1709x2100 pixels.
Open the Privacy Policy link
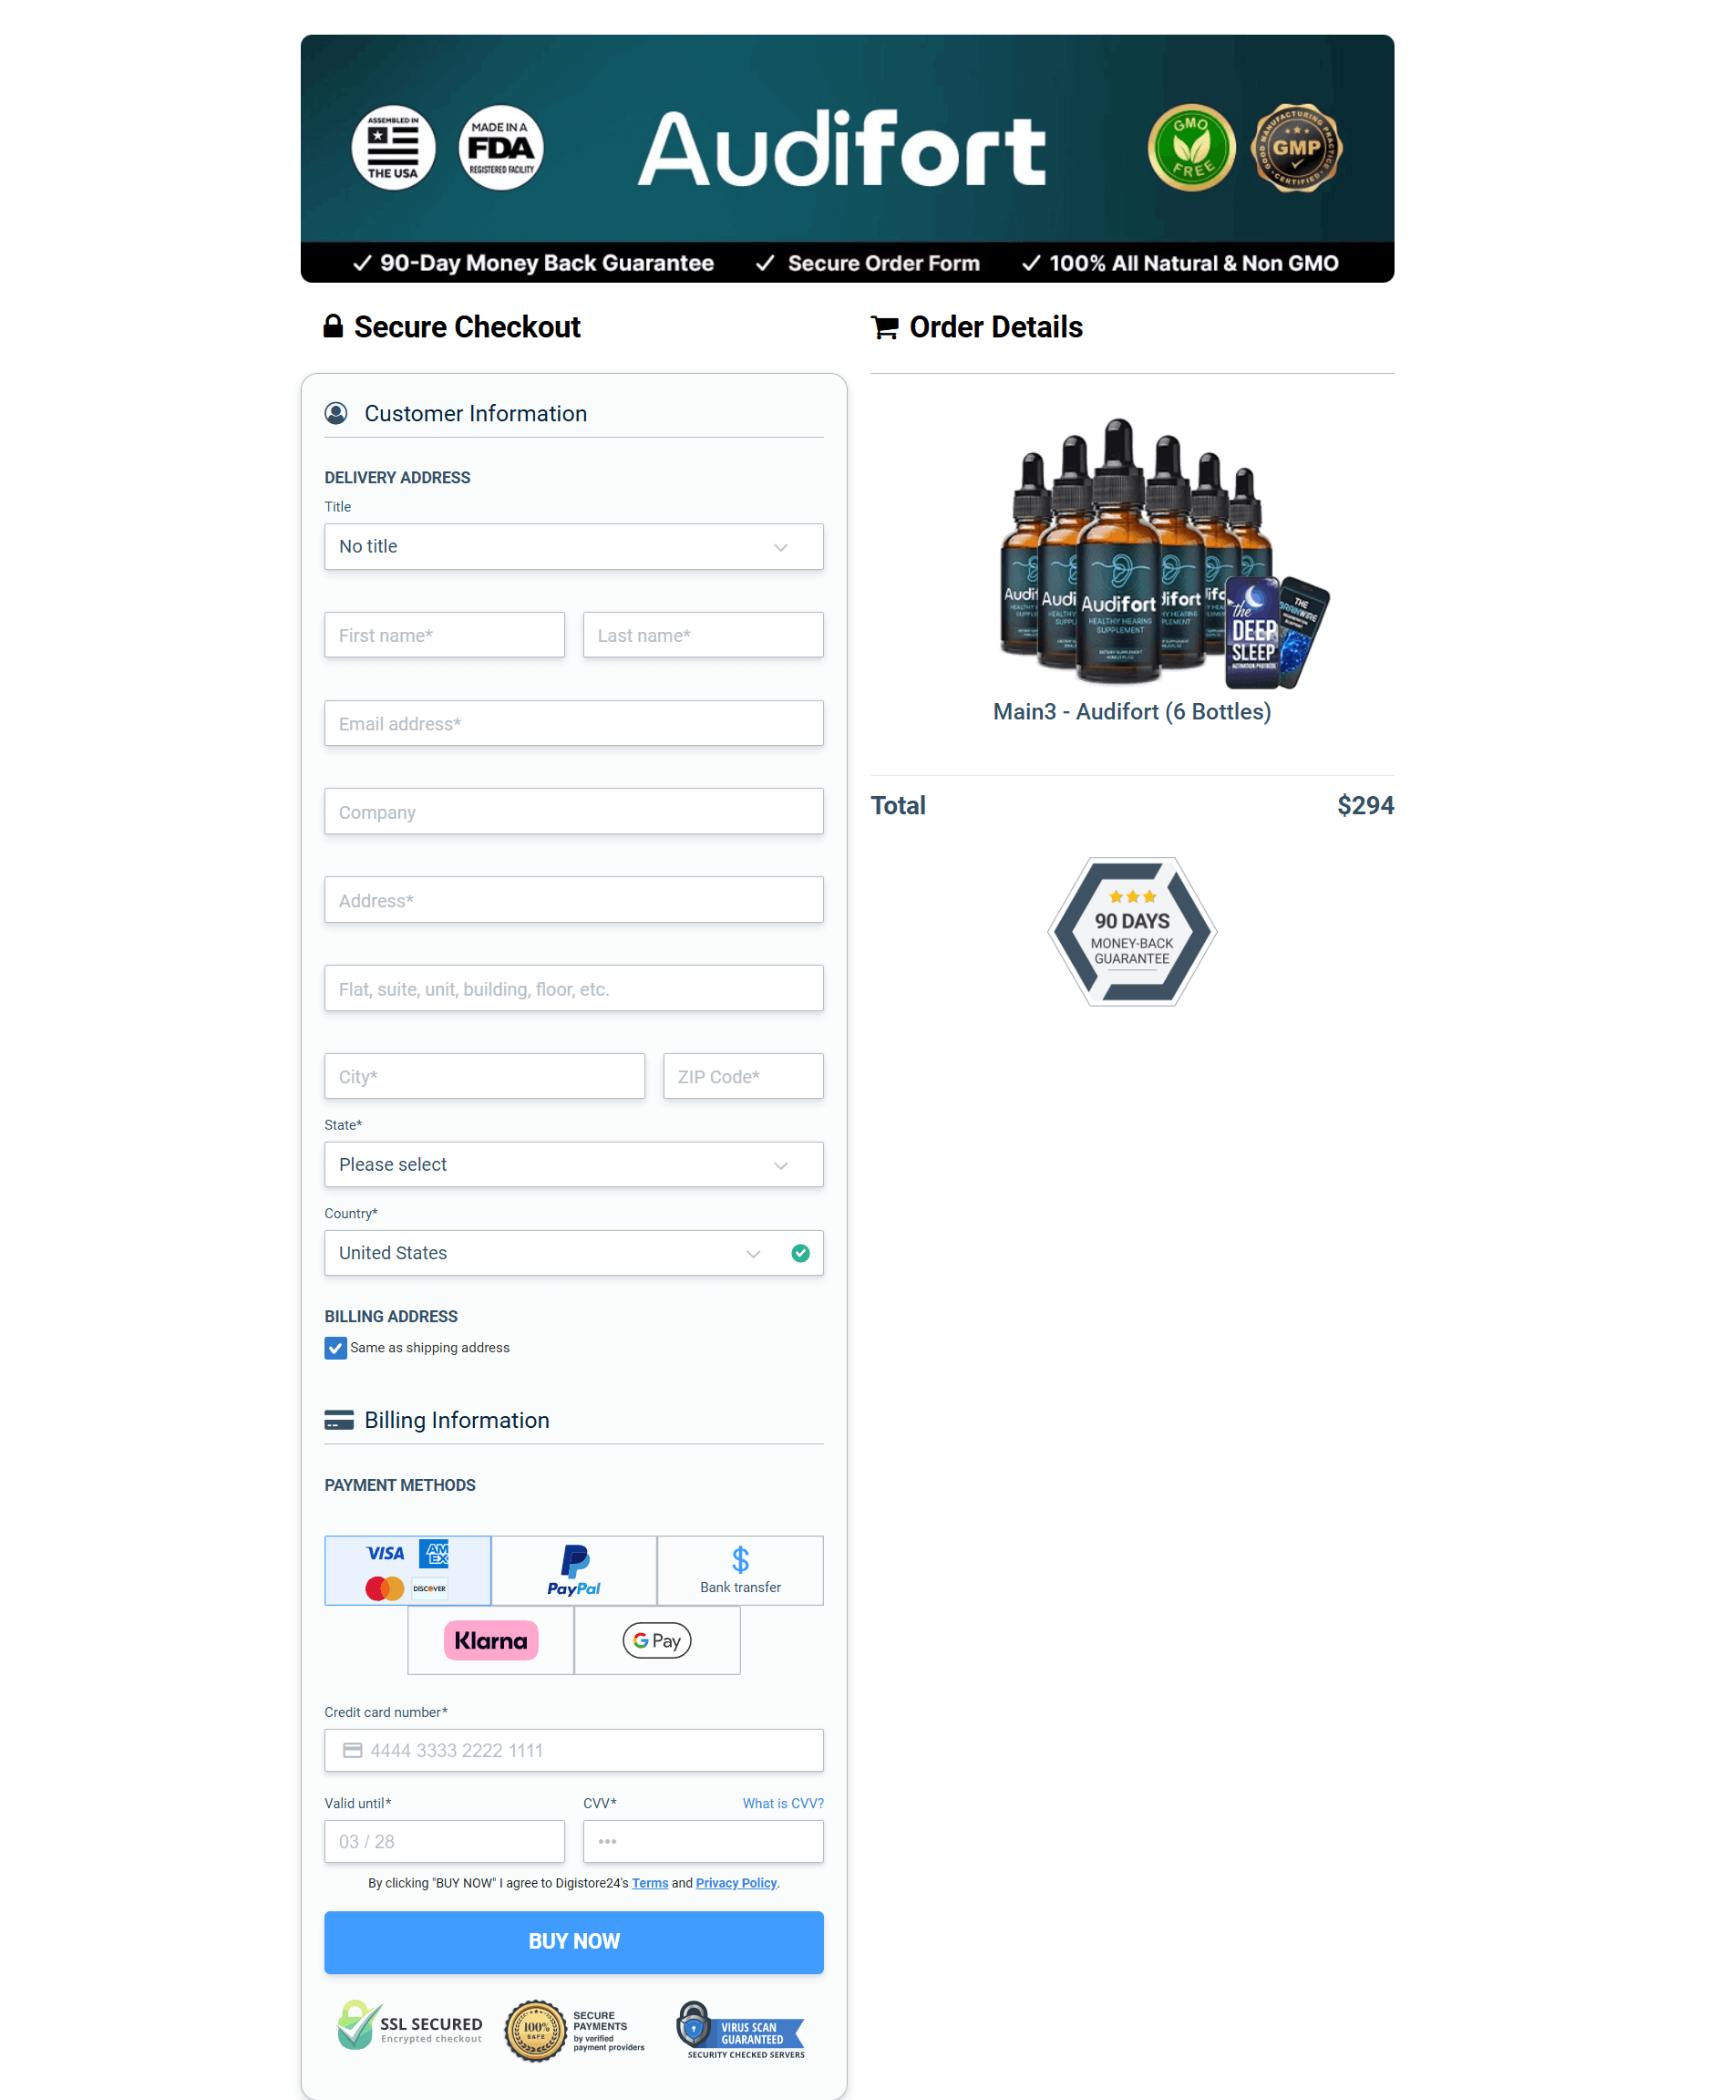pyautogui.click(x=736, y=1882)
